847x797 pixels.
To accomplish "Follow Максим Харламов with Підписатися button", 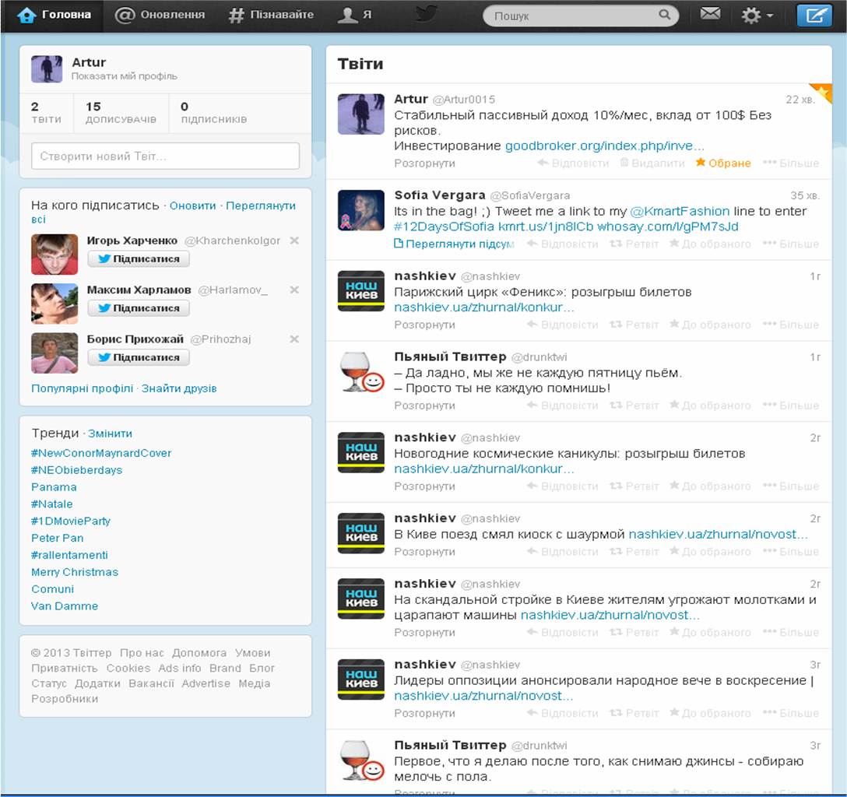I will 139,307.
